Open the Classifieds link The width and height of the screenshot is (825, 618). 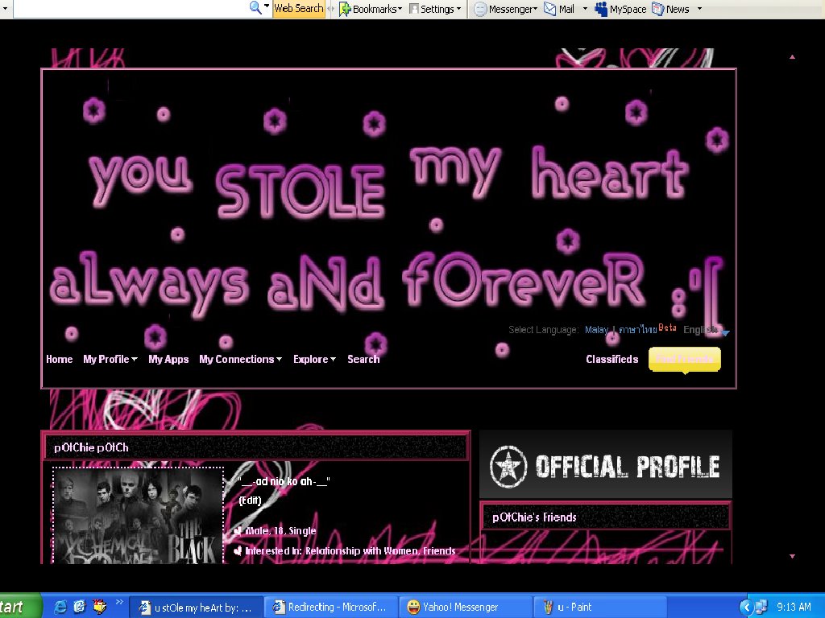tap(612, 360)
